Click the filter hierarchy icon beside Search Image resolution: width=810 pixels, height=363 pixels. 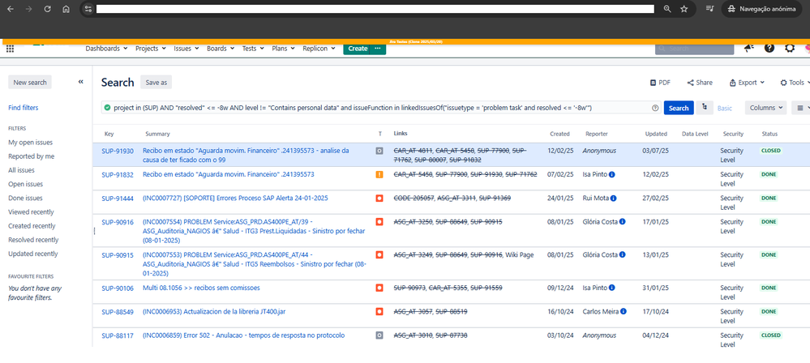coord(704,108)
